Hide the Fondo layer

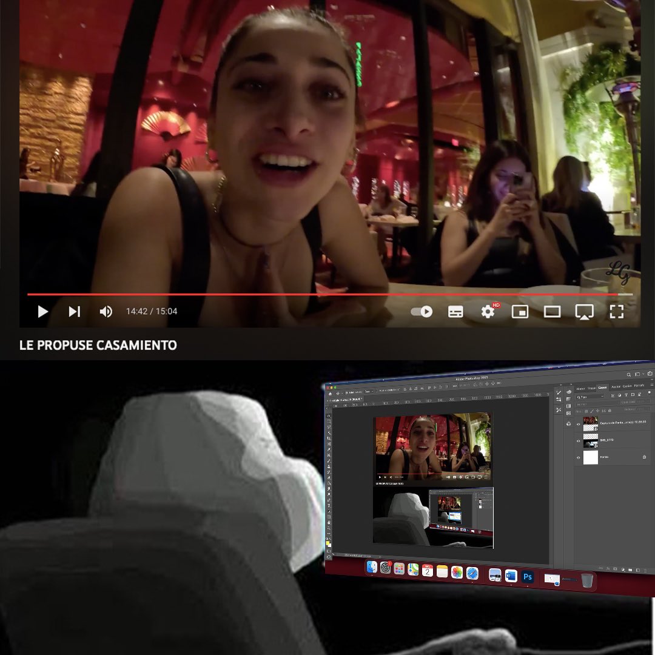tap(578, 458)
